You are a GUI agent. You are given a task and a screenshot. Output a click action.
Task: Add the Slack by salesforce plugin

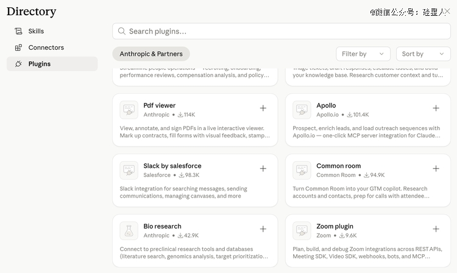263,168
